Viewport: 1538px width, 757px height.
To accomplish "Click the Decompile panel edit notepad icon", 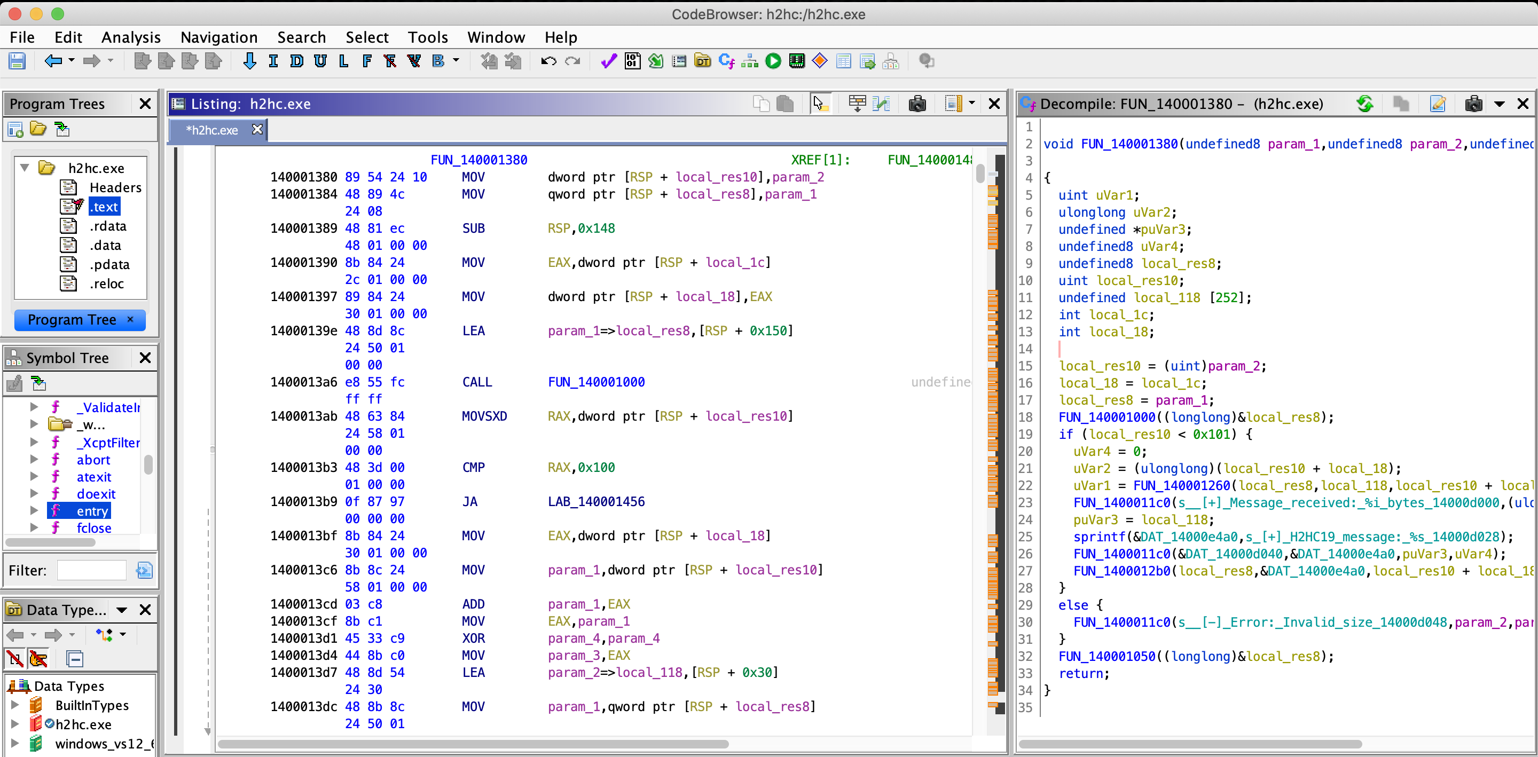I will point(1438,104).
